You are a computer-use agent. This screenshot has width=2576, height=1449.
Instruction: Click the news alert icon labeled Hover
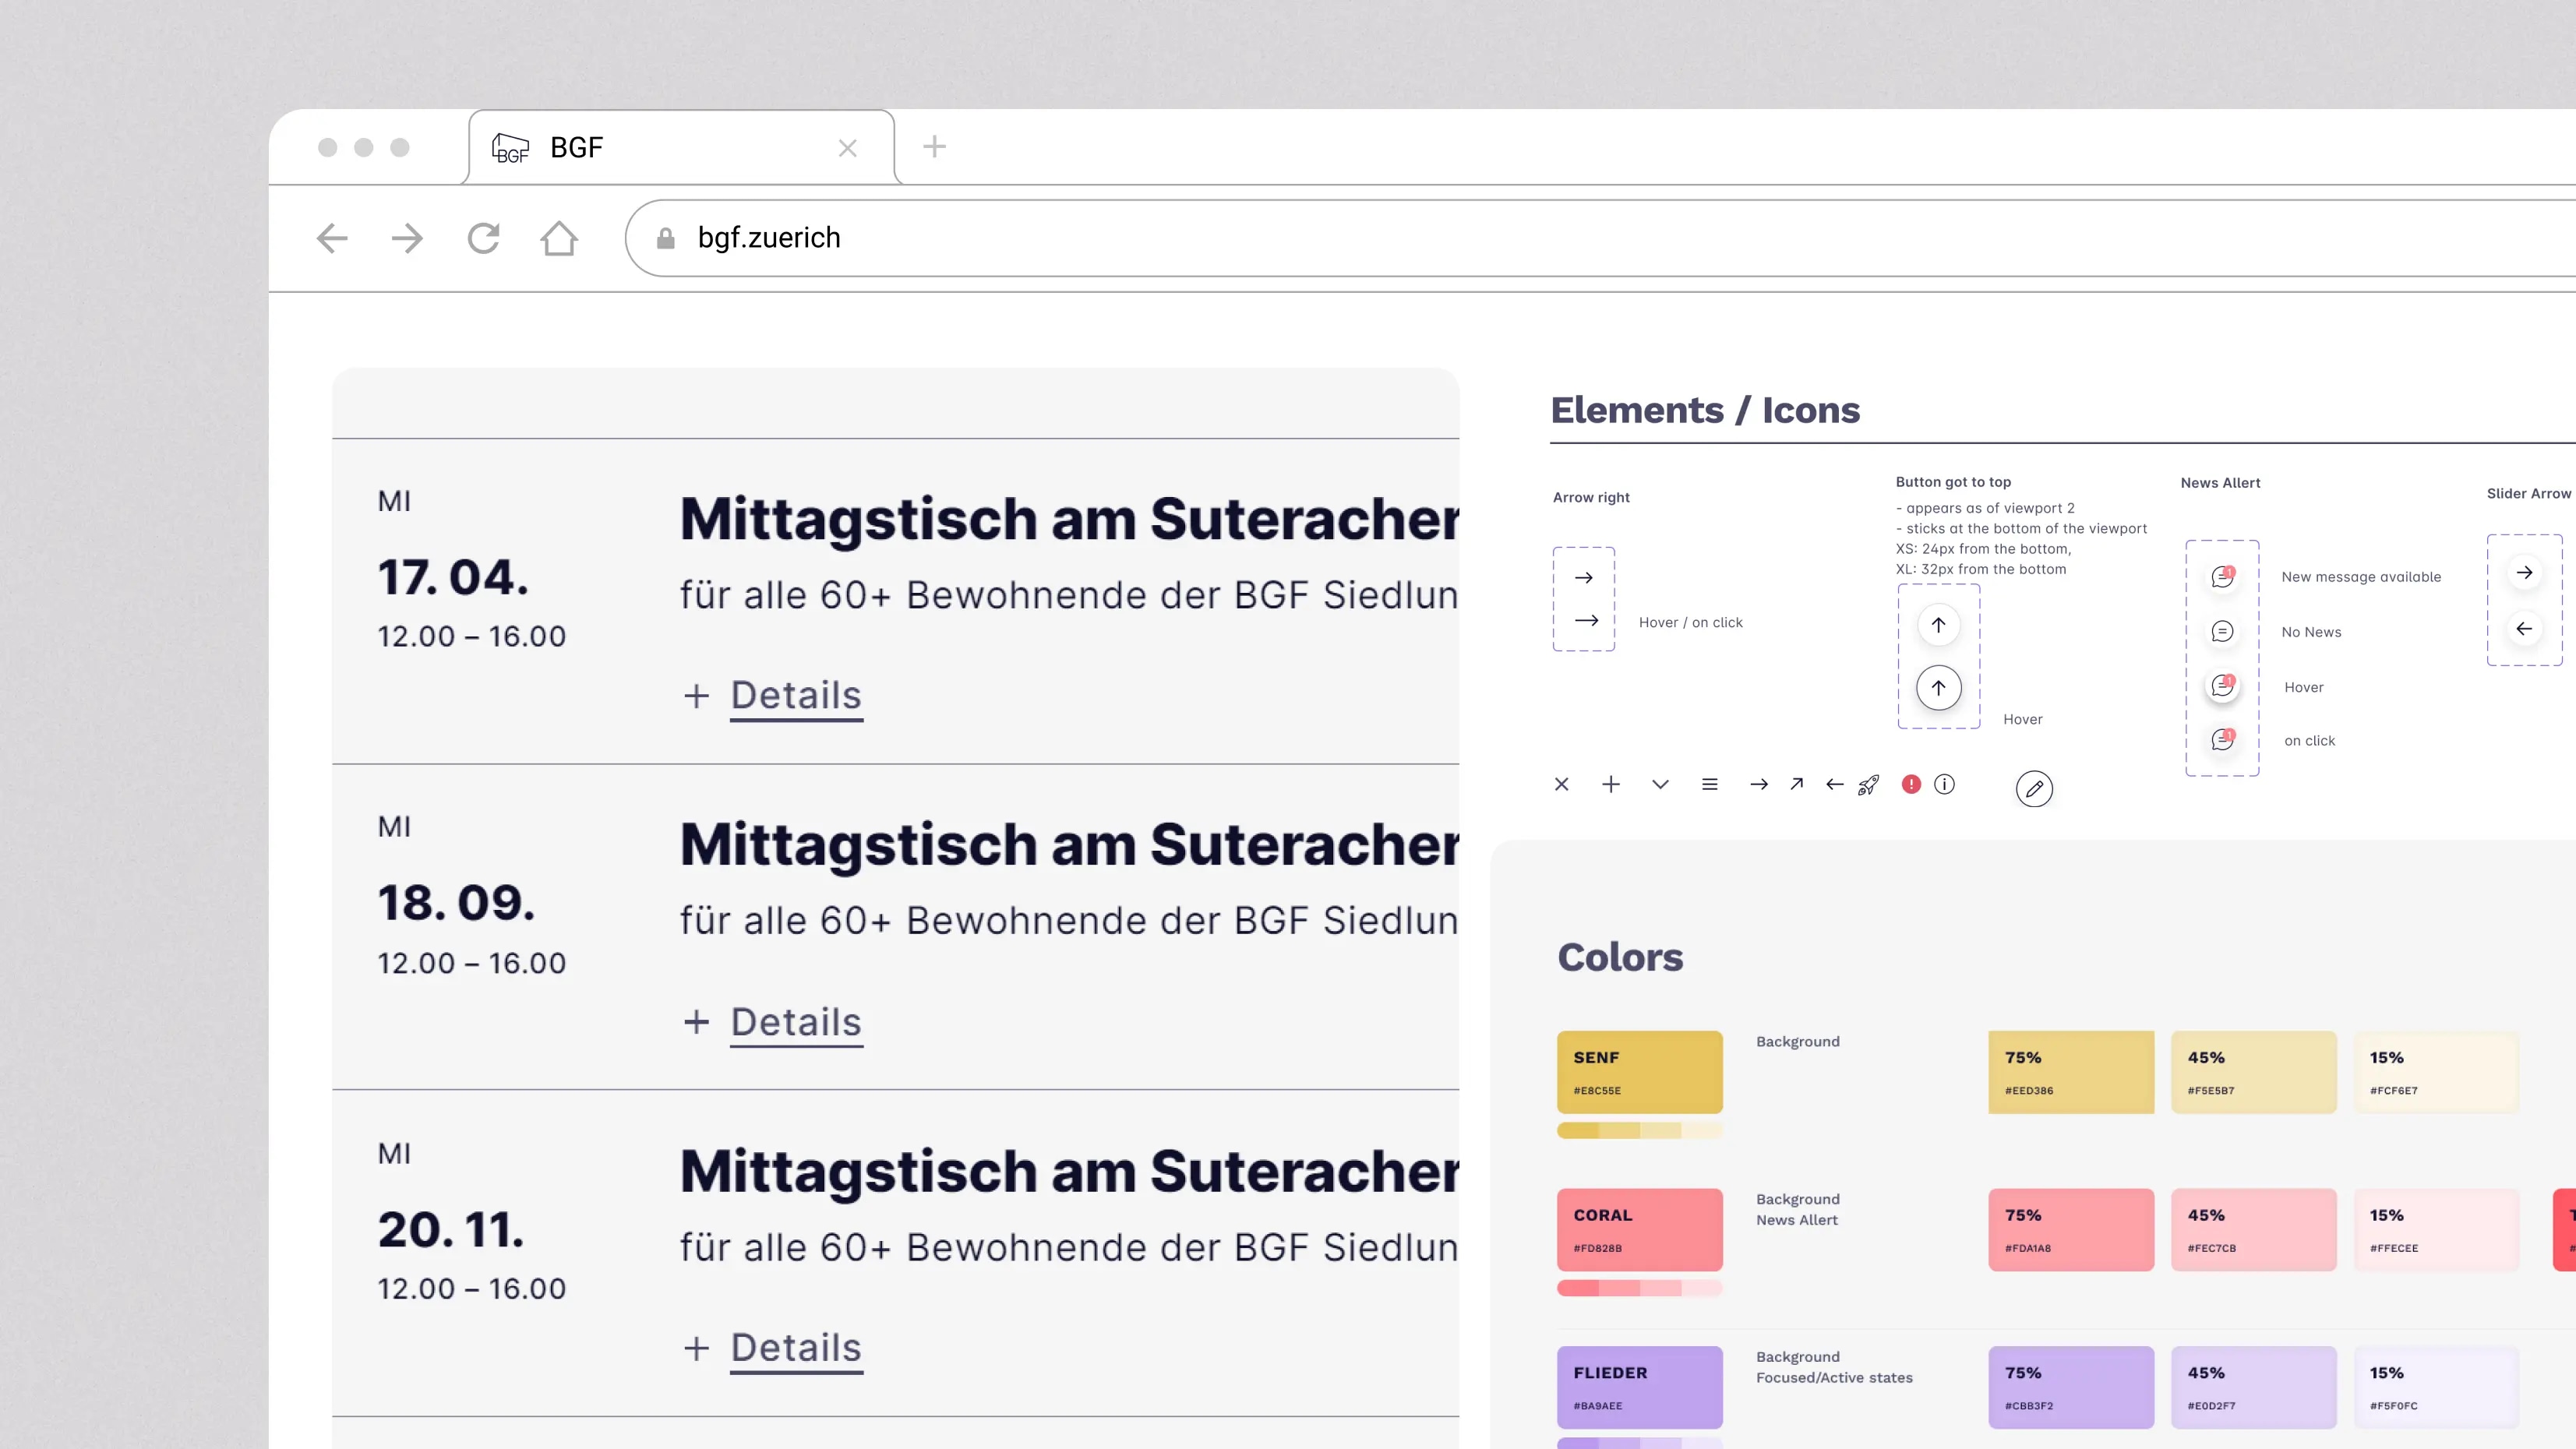pos(2222,686)
